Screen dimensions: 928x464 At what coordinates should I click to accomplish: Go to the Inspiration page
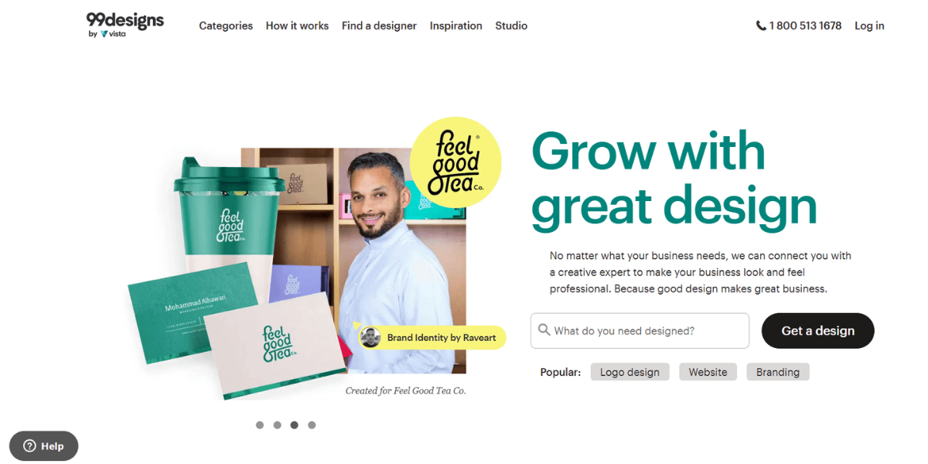(x=455, y=26)
